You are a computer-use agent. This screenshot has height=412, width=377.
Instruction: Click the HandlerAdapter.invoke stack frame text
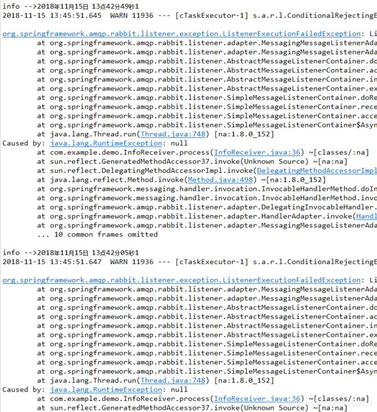click(207, 216)
